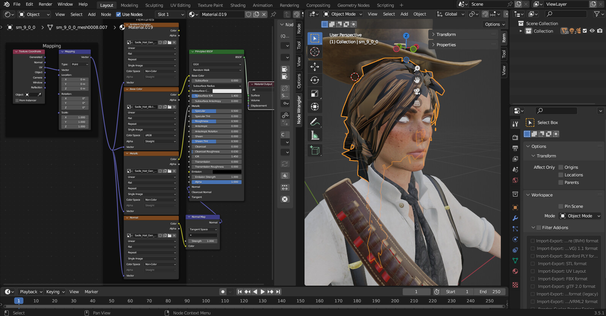Open the Keying dropdown in timeline
The width and height of the screenshot is (606, 316).
pos(55,292)
